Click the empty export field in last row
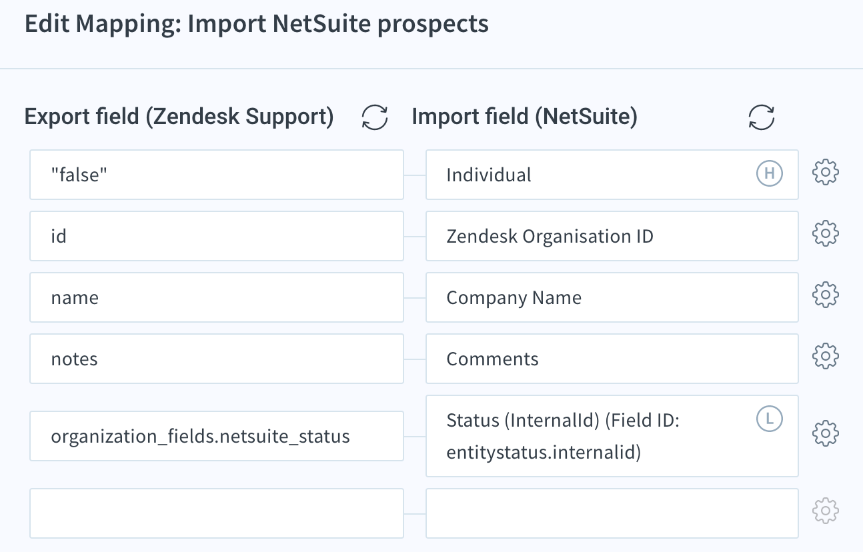The width and height of the screenshot is (863, 552). click(217, 513)
